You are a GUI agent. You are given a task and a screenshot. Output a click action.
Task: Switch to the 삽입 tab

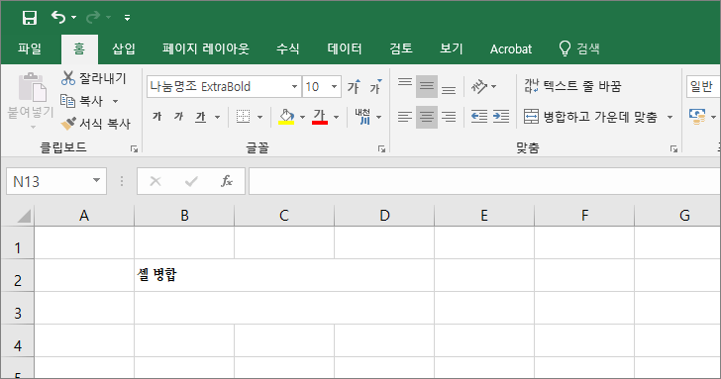point(124,48)
